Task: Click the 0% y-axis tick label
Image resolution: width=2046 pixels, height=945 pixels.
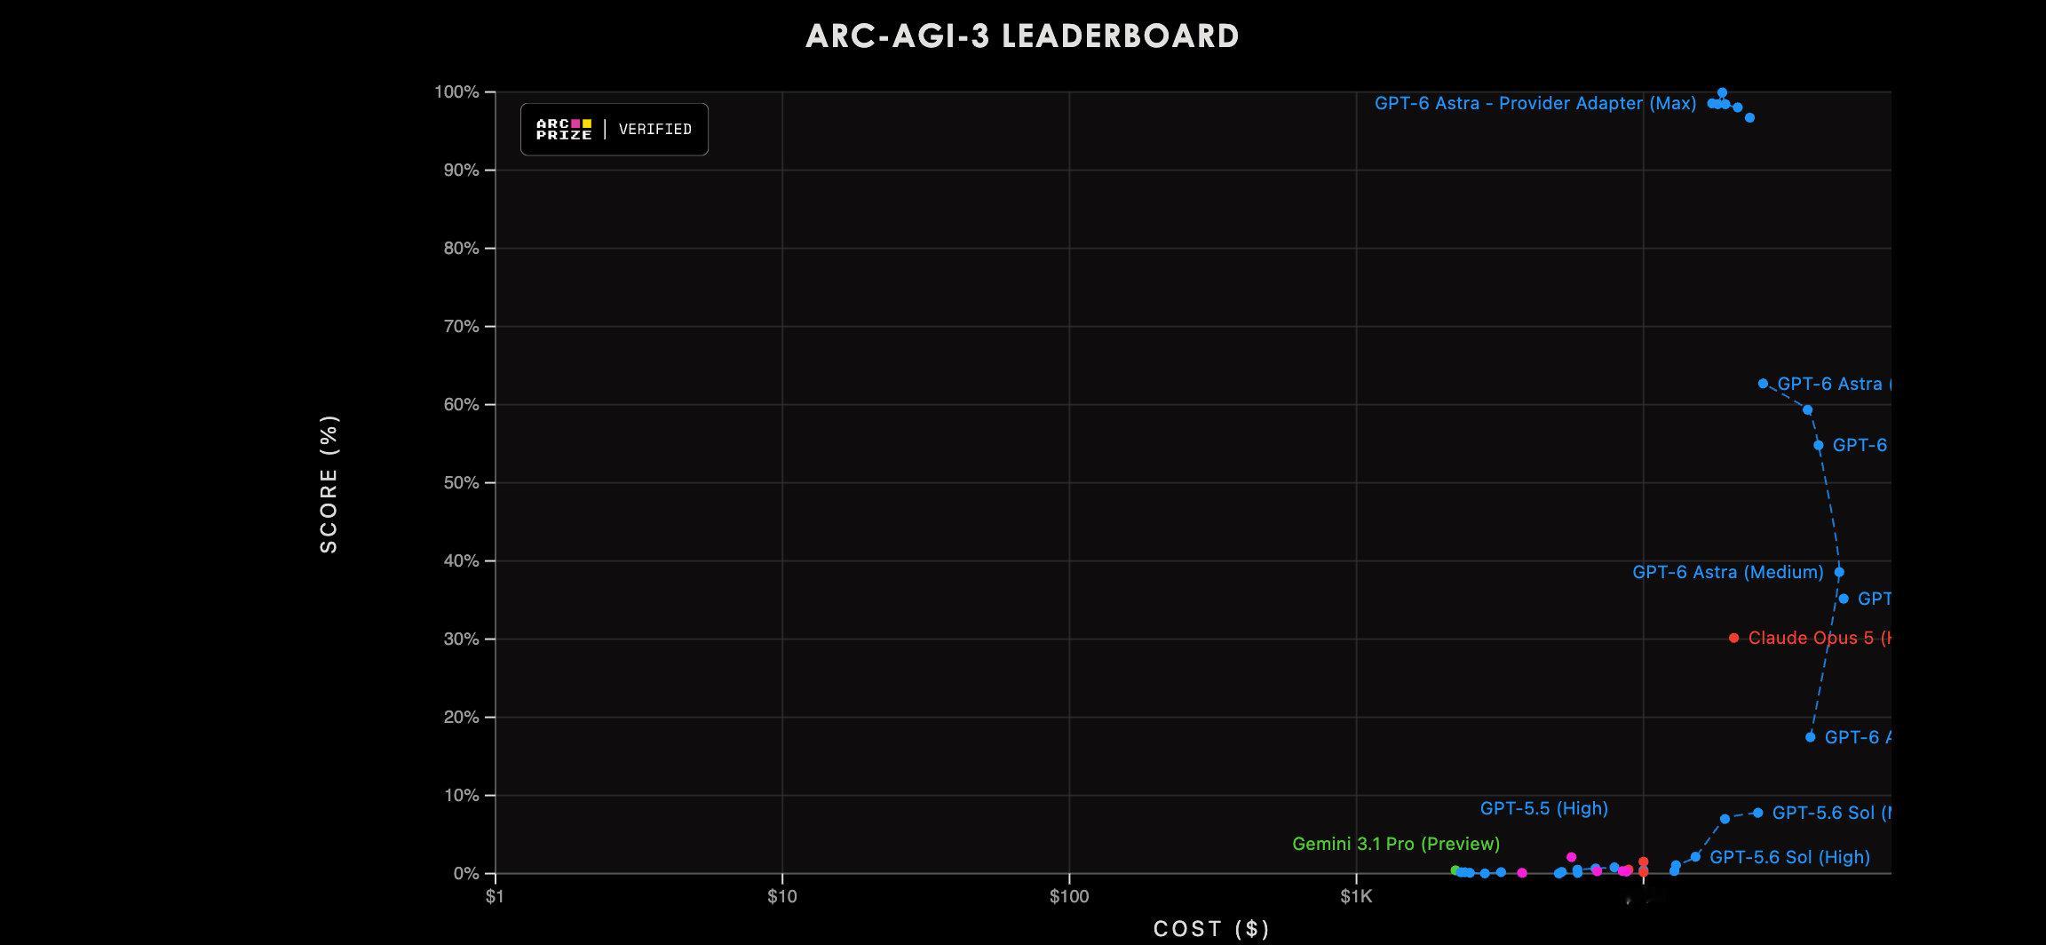Action: click(466, 874)
